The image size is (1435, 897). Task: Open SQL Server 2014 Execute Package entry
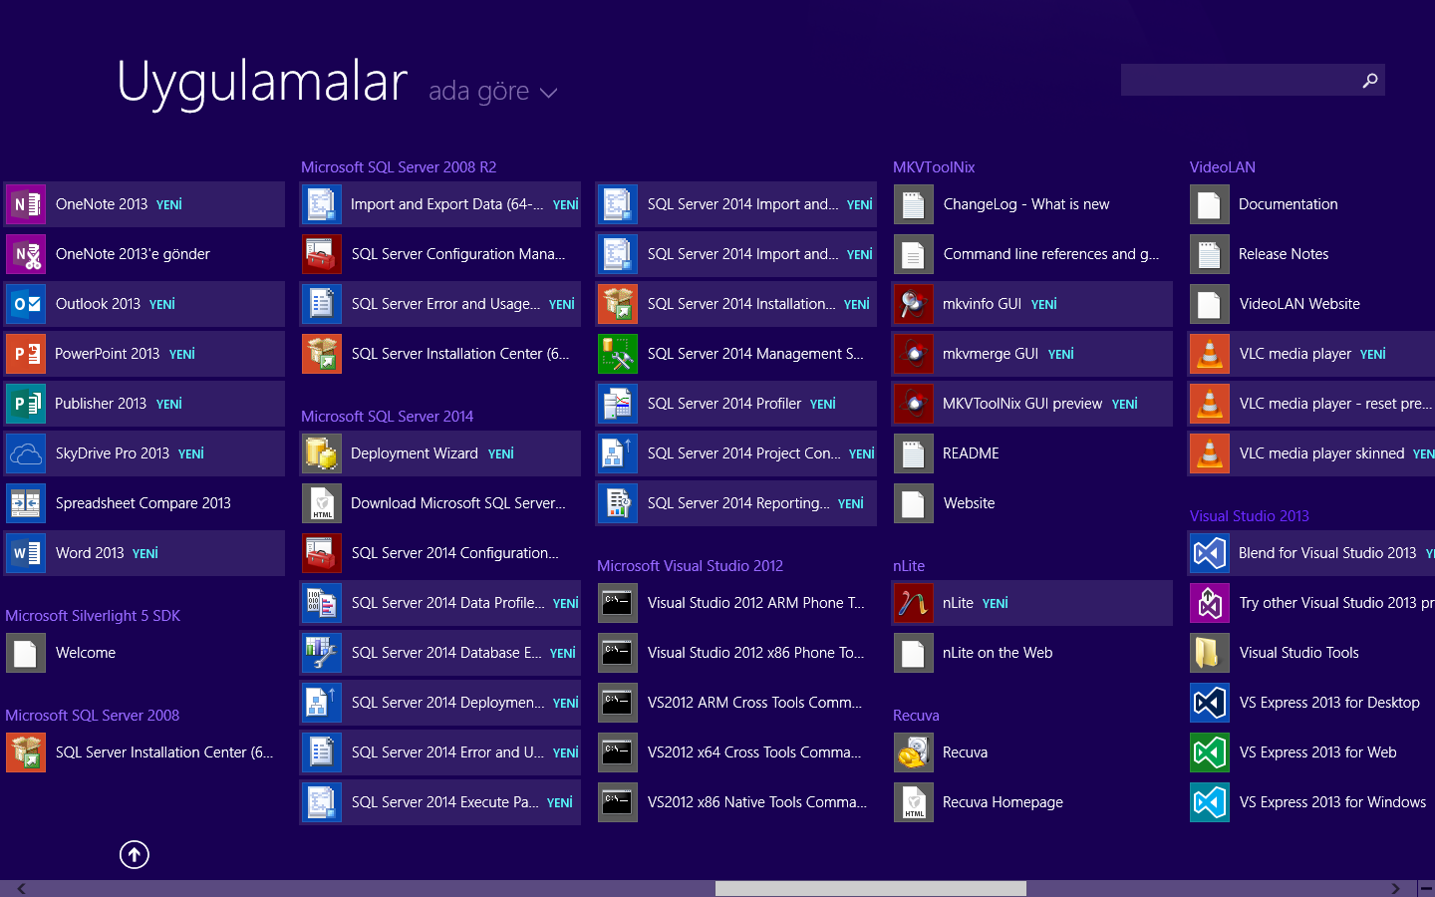point(440,802)
